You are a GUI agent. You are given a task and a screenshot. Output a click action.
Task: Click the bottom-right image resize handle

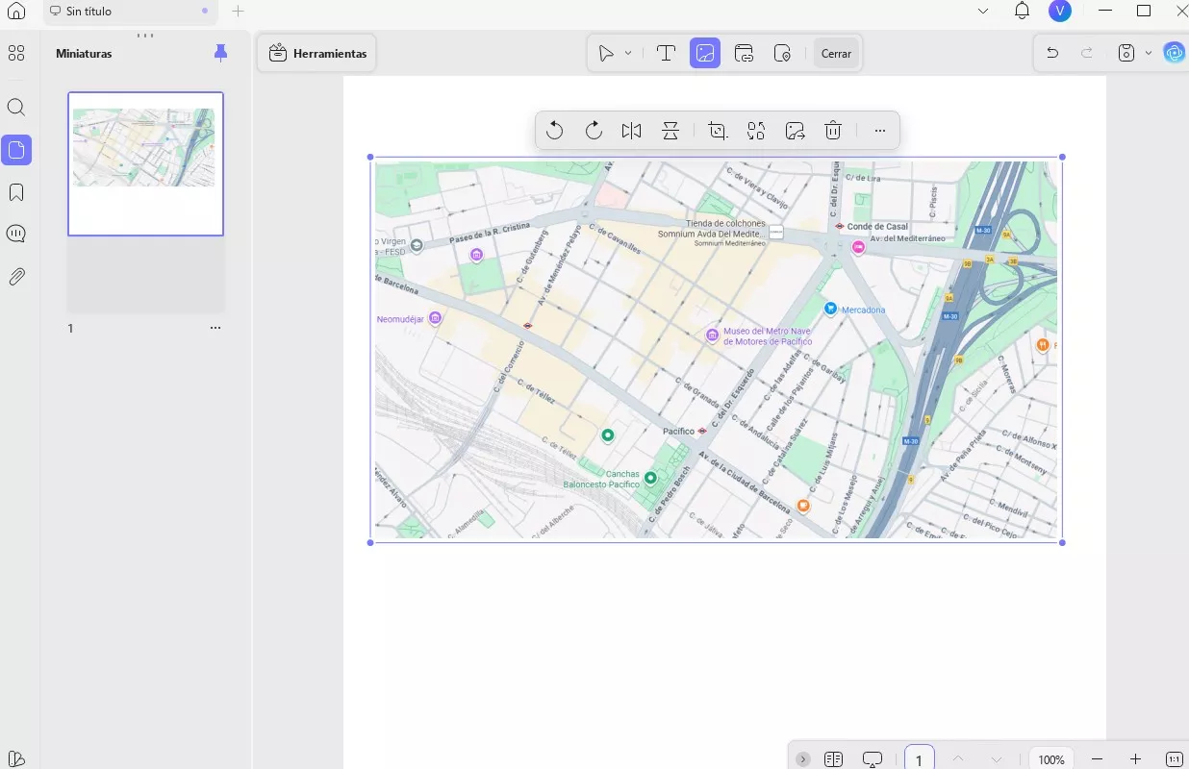(1062, 543)
